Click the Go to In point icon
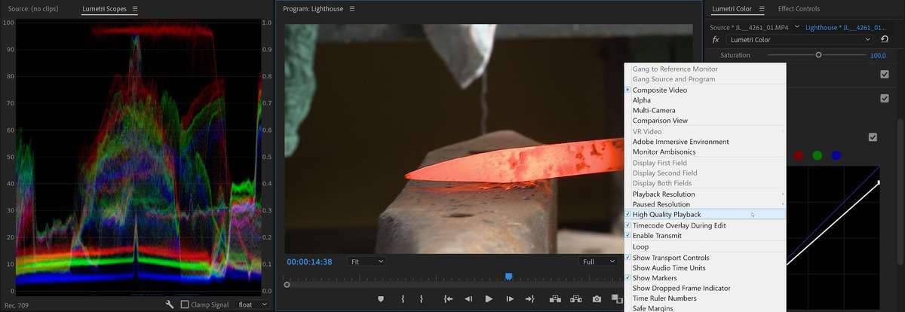Screen dimensions: 905x312 [x=449, y=299]
